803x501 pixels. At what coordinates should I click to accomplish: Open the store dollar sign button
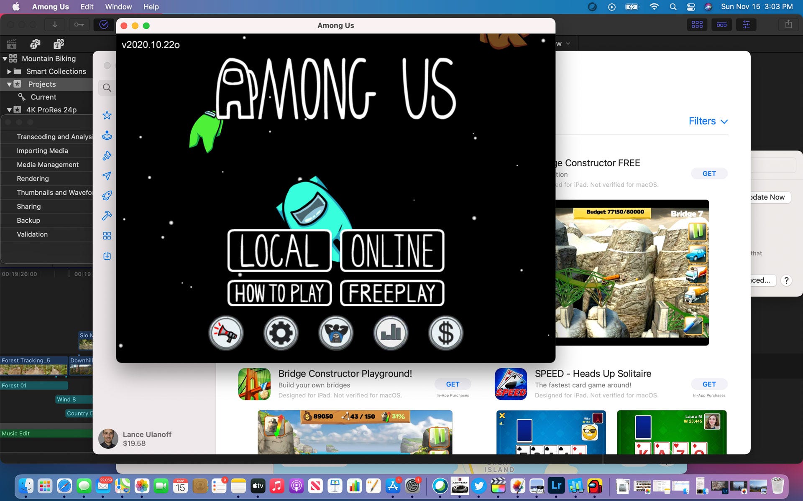point(445,333)
